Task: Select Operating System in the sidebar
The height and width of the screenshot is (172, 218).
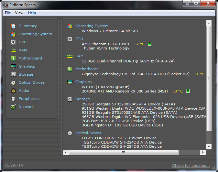Action: click(35, 34)
